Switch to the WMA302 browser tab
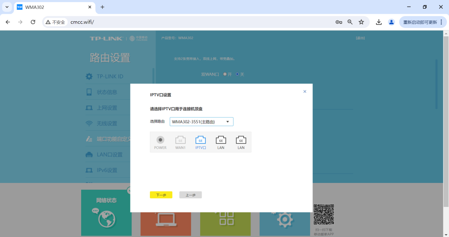The height and width of the screenshot is (237, 449). point(55,7)
